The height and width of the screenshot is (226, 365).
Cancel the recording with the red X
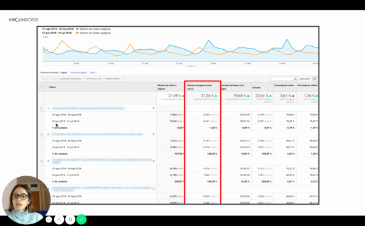click(59, 219)
